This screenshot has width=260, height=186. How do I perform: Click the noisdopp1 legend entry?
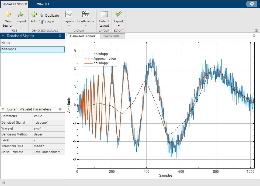pos(101,63)
